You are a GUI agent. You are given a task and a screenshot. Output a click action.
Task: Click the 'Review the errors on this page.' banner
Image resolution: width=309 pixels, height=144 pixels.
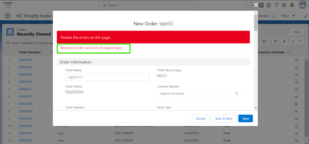coord(153,37)
